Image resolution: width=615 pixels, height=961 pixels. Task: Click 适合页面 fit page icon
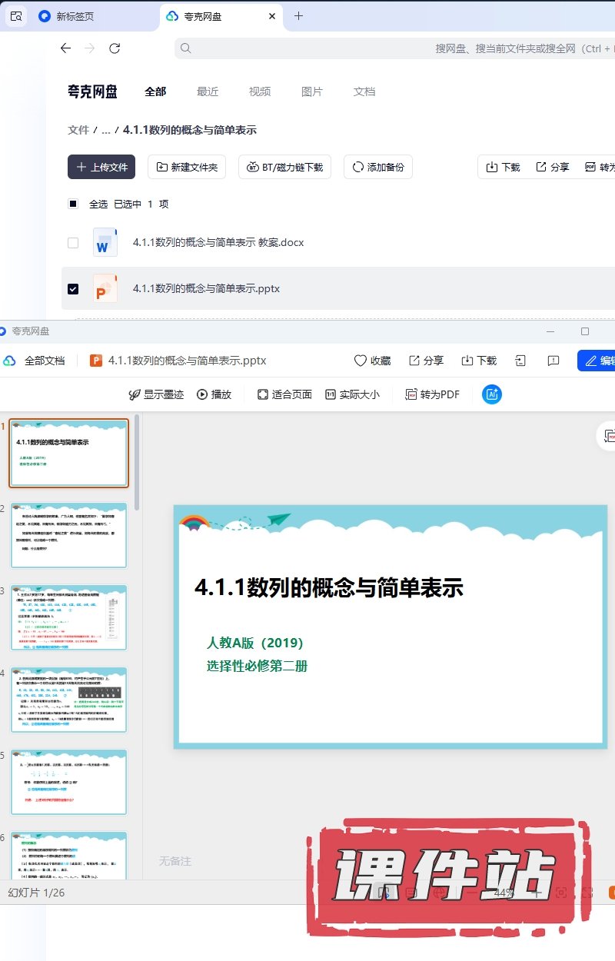pyautogui.click(x=262, y=394)
